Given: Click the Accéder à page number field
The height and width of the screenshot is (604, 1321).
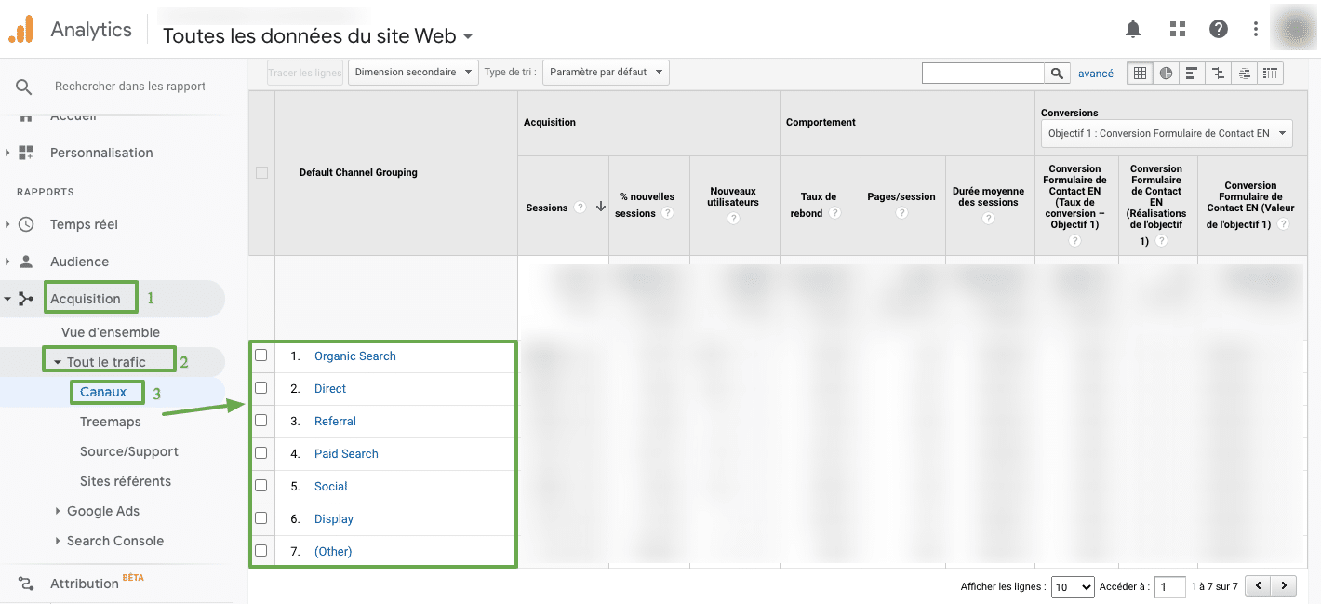Looking at the screenshot, I should 1169,586.
